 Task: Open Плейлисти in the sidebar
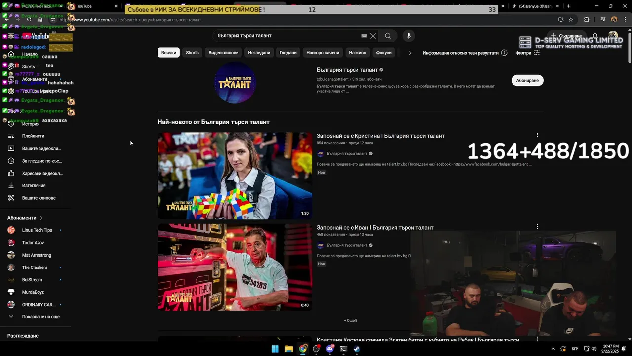coord(33,136)
